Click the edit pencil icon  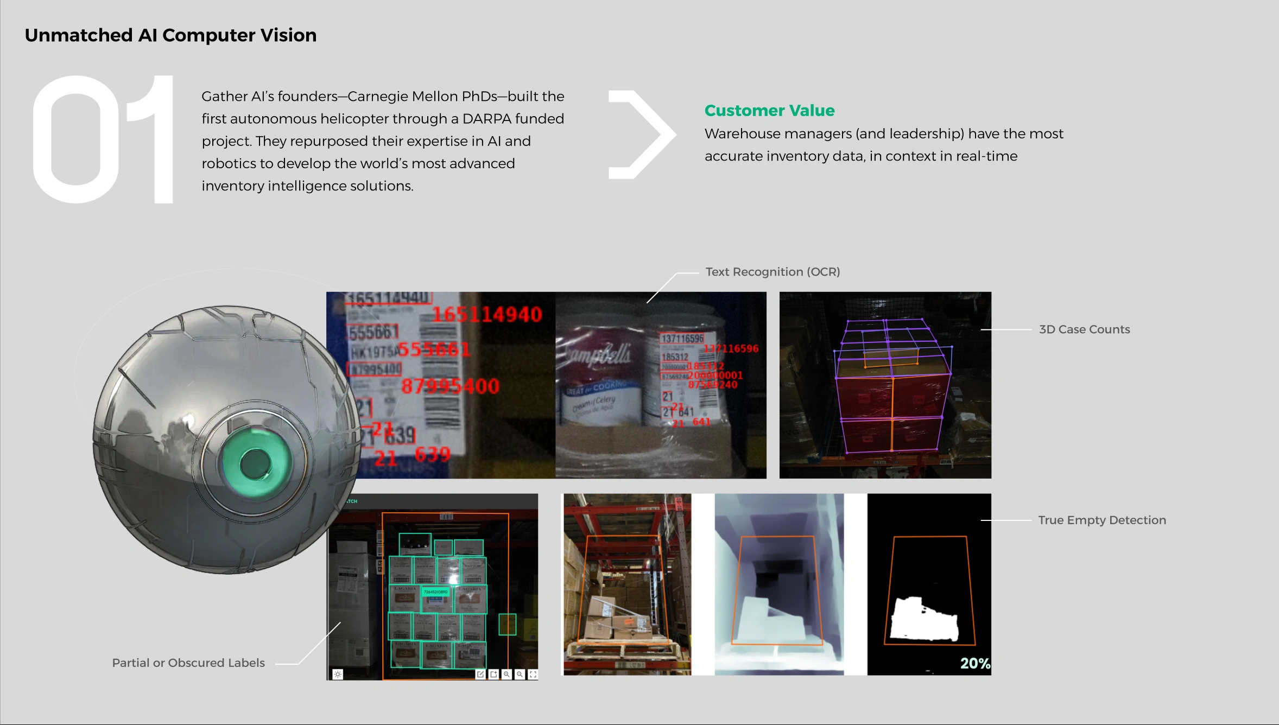click(x=480, y=674)
